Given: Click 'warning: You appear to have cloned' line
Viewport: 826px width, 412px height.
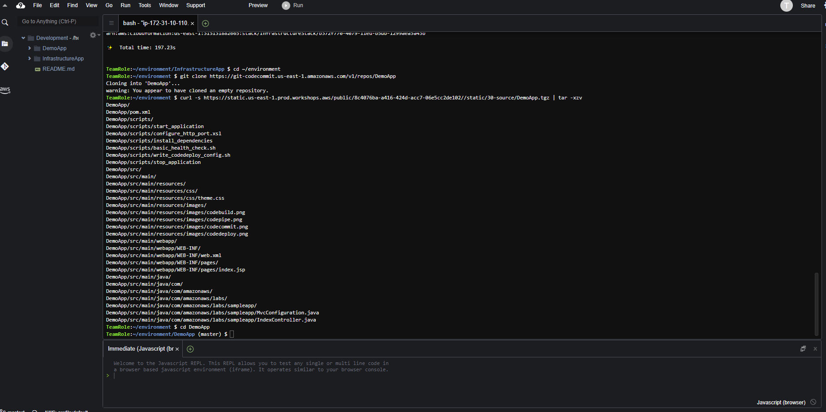Looking at the screenshot, I should tap(187, 90).
